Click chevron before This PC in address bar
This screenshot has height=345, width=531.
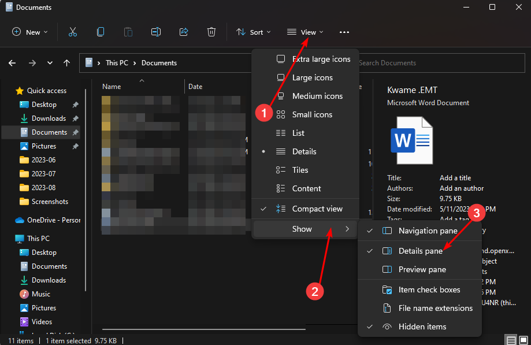click(99, 63)
